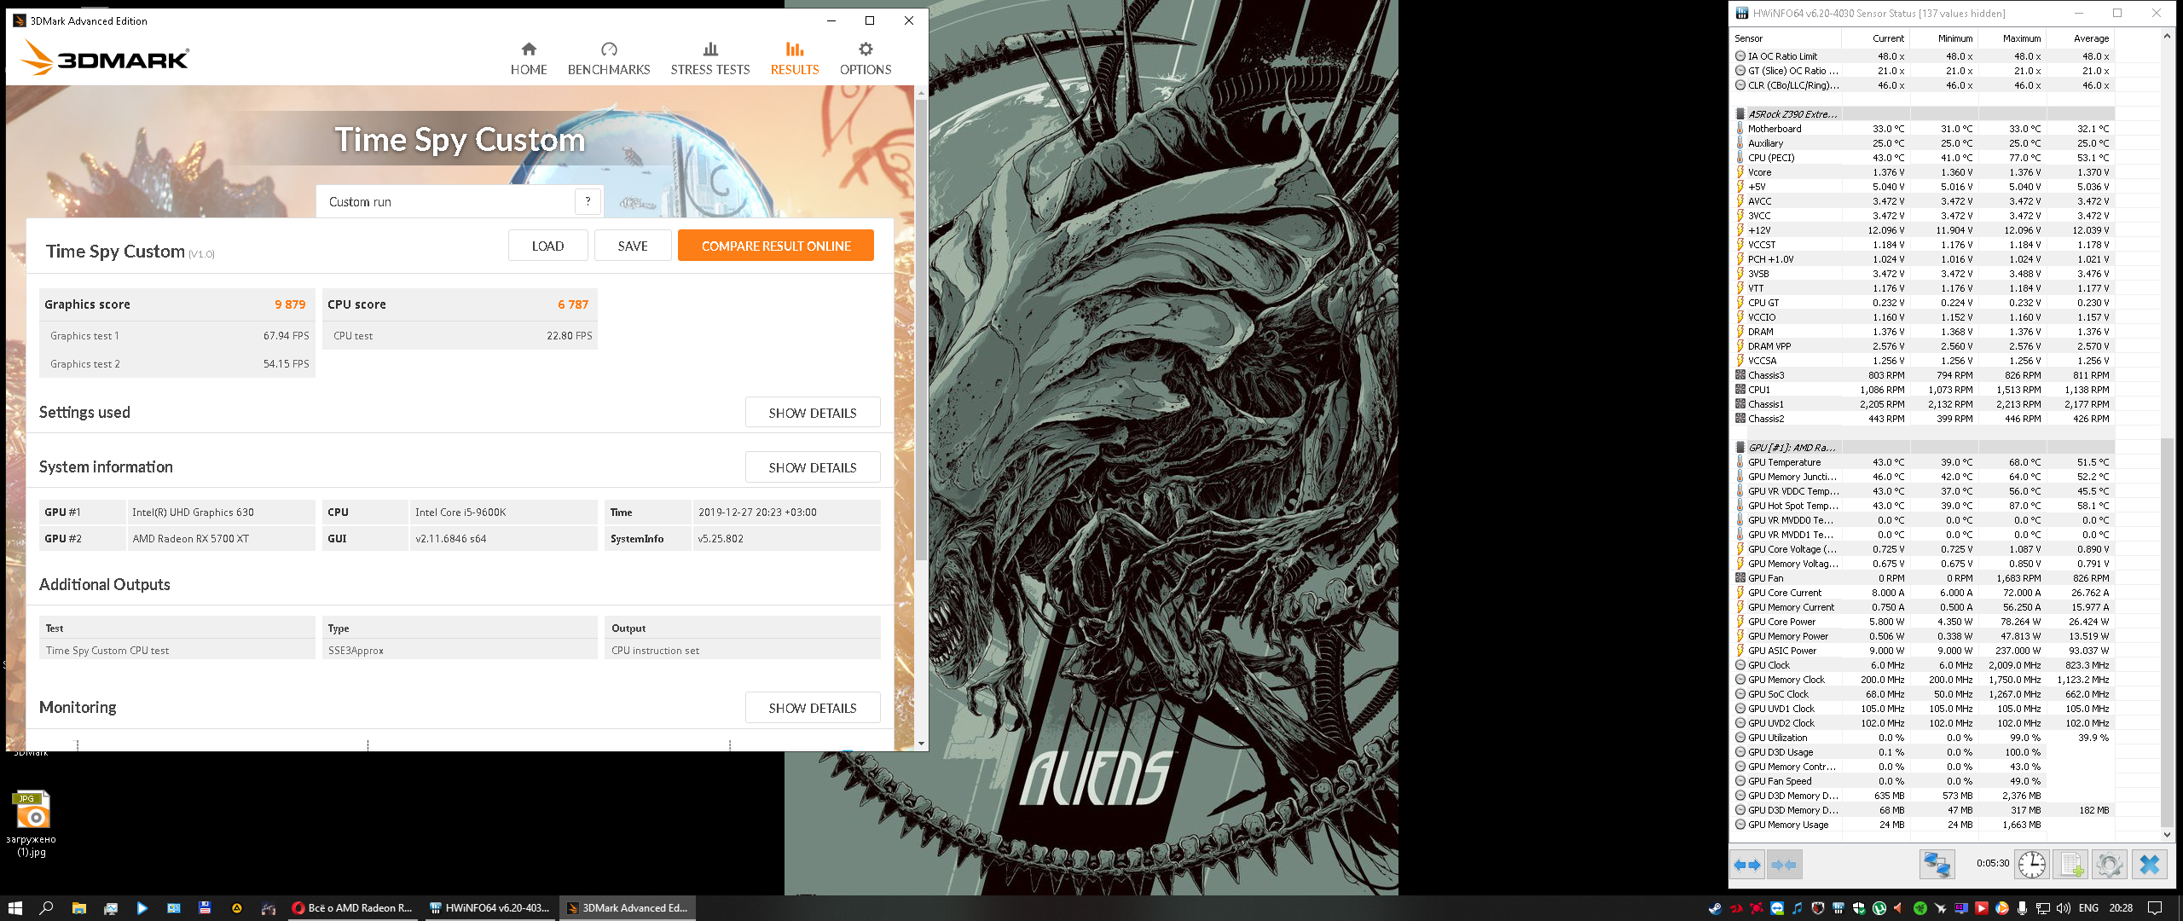Show details for Monitoring section
Screen dimensions: 2183x921
tap(812, 708)
